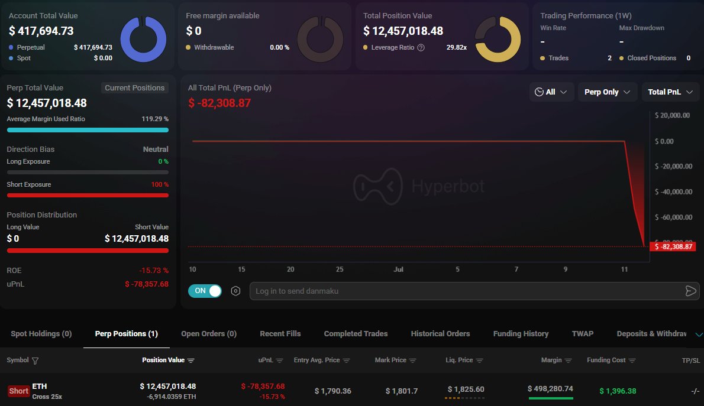The image size is (704, 406).
Task: Open the Funding History tab
Action: click(x=521, y=334)
